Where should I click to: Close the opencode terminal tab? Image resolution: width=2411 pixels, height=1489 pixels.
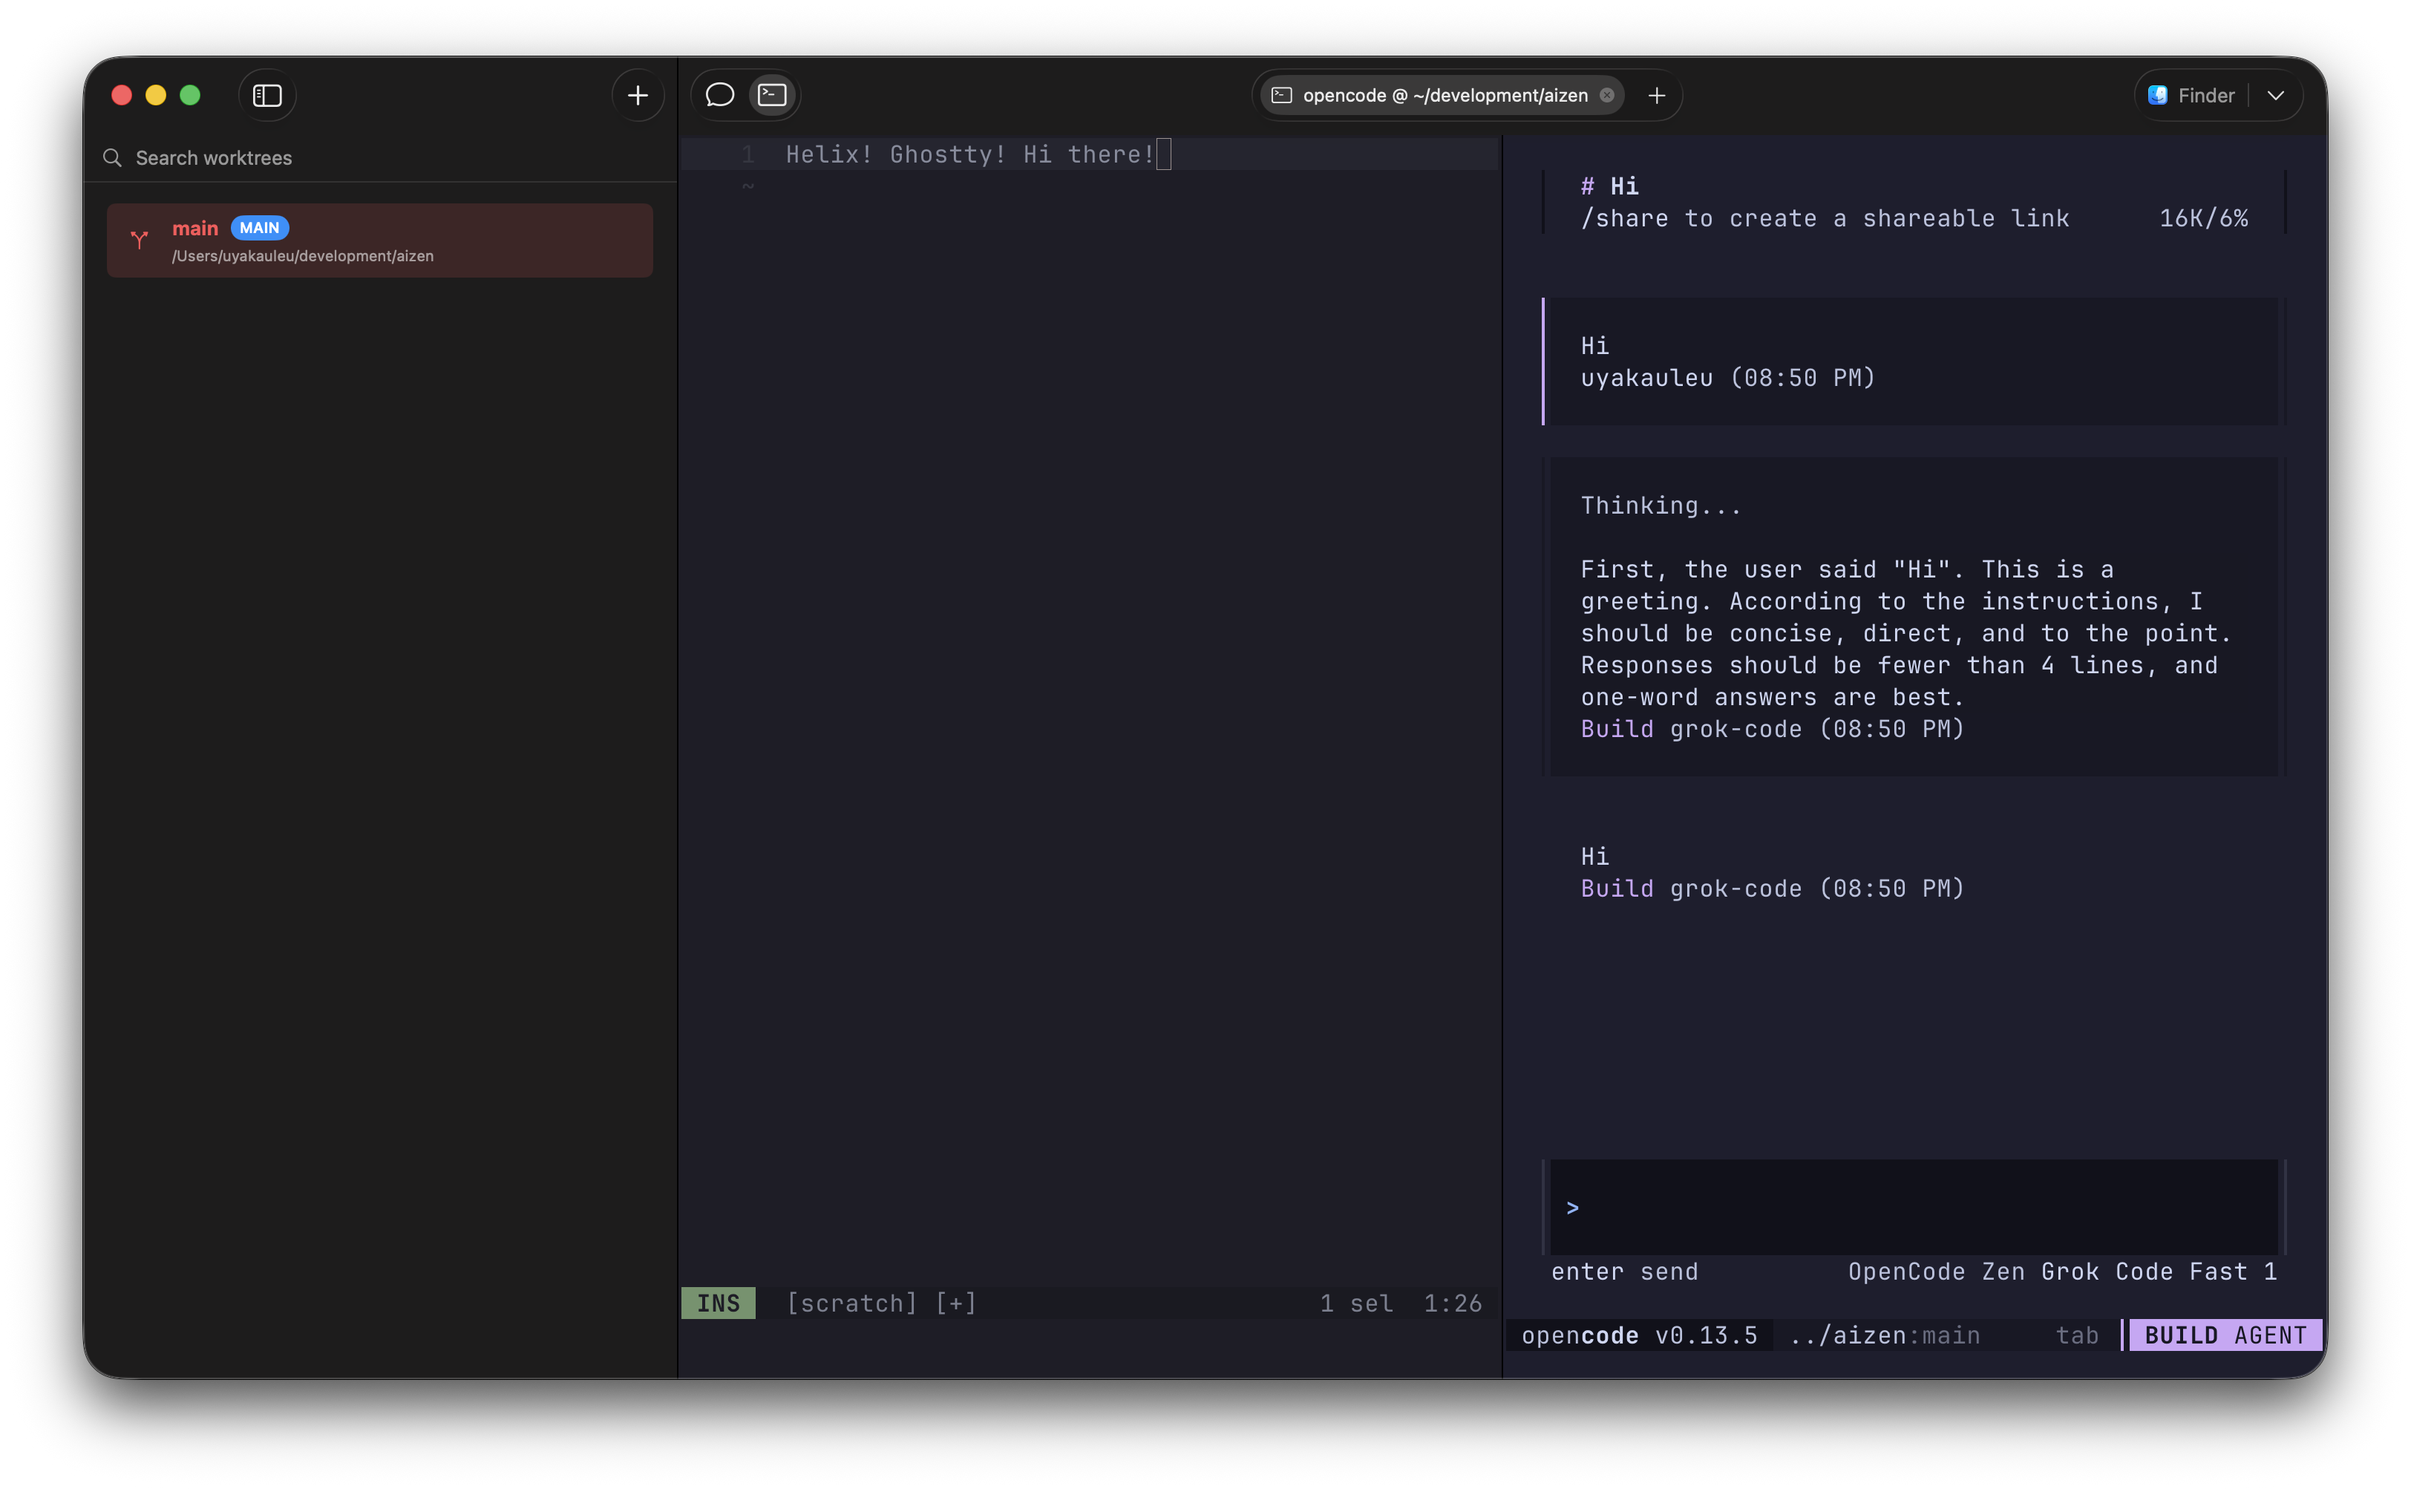coord(1606,96)
